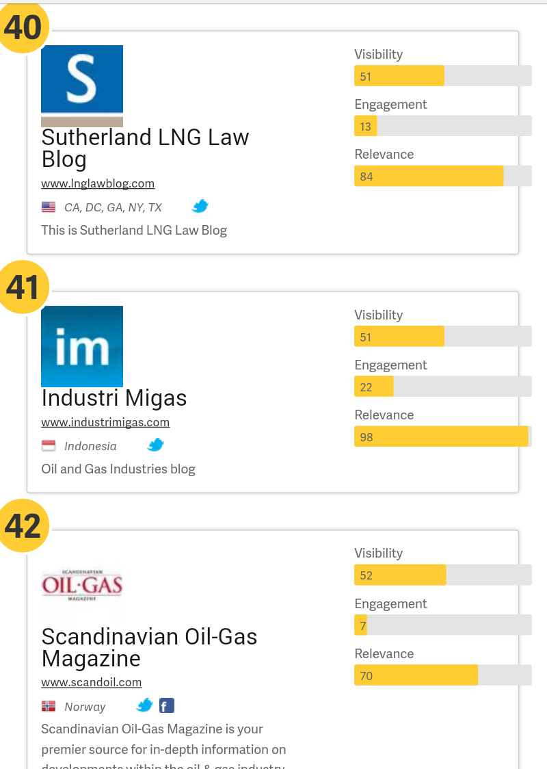Visit www.industrimigas.com link
Screen dimensions: 547x769
105,422
